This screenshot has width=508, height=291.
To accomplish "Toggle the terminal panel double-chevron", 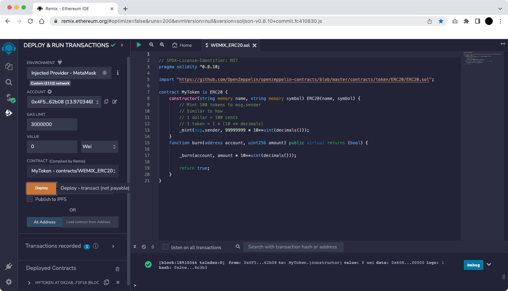I will click(x=135, y=247).
